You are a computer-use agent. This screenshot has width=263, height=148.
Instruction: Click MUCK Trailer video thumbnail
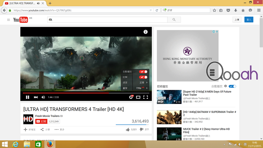[x=169, y=134]
